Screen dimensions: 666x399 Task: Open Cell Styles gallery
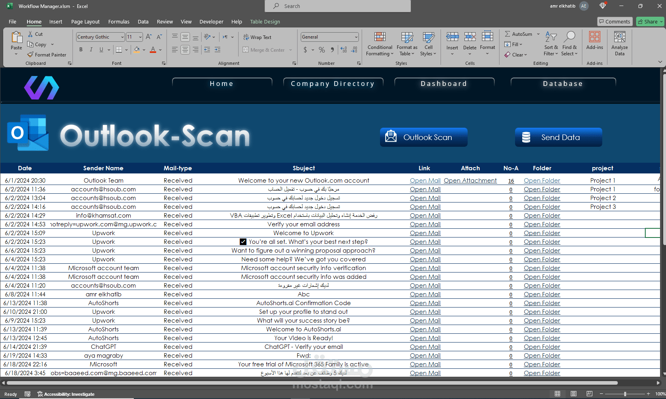pos(428,44)
